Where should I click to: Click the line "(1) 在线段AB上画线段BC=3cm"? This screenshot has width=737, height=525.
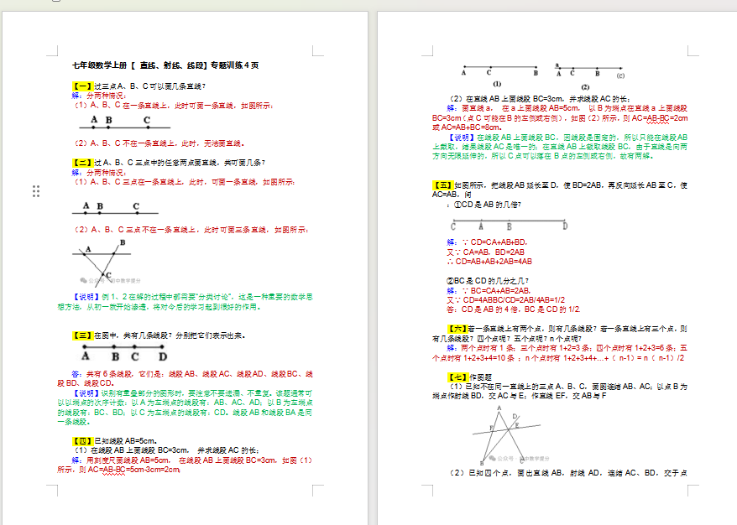[x=167, y=450]
